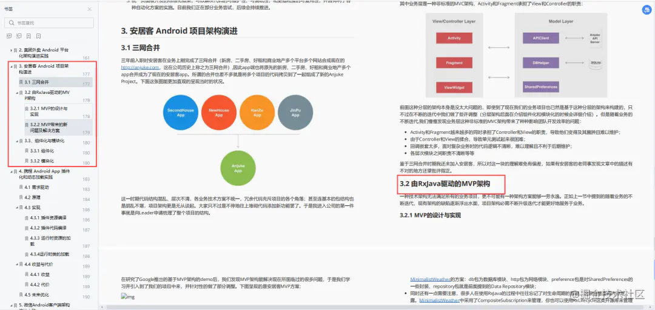Click the green Anjuke App circle

[238, 168]
